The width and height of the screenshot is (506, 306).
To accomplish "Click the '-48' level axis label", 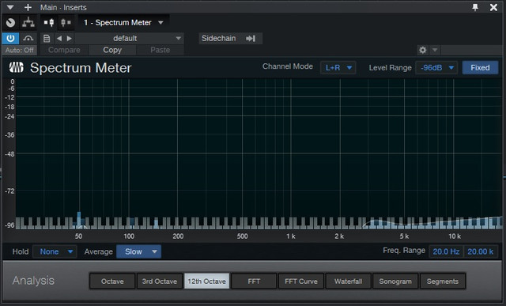I will pos(10,154).
